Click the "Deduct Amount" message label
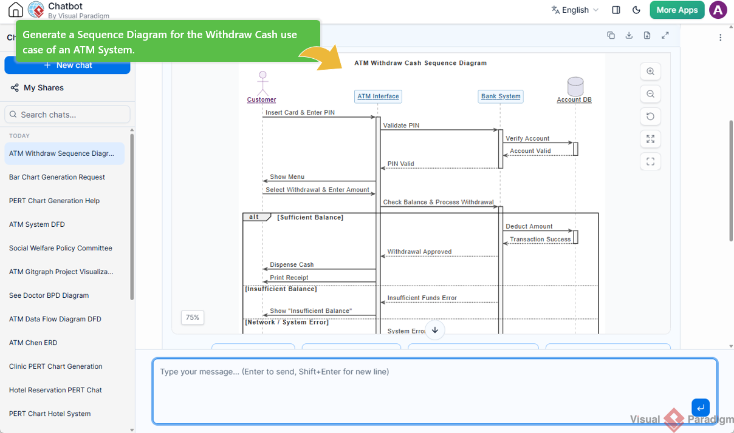 click(529, 227)
